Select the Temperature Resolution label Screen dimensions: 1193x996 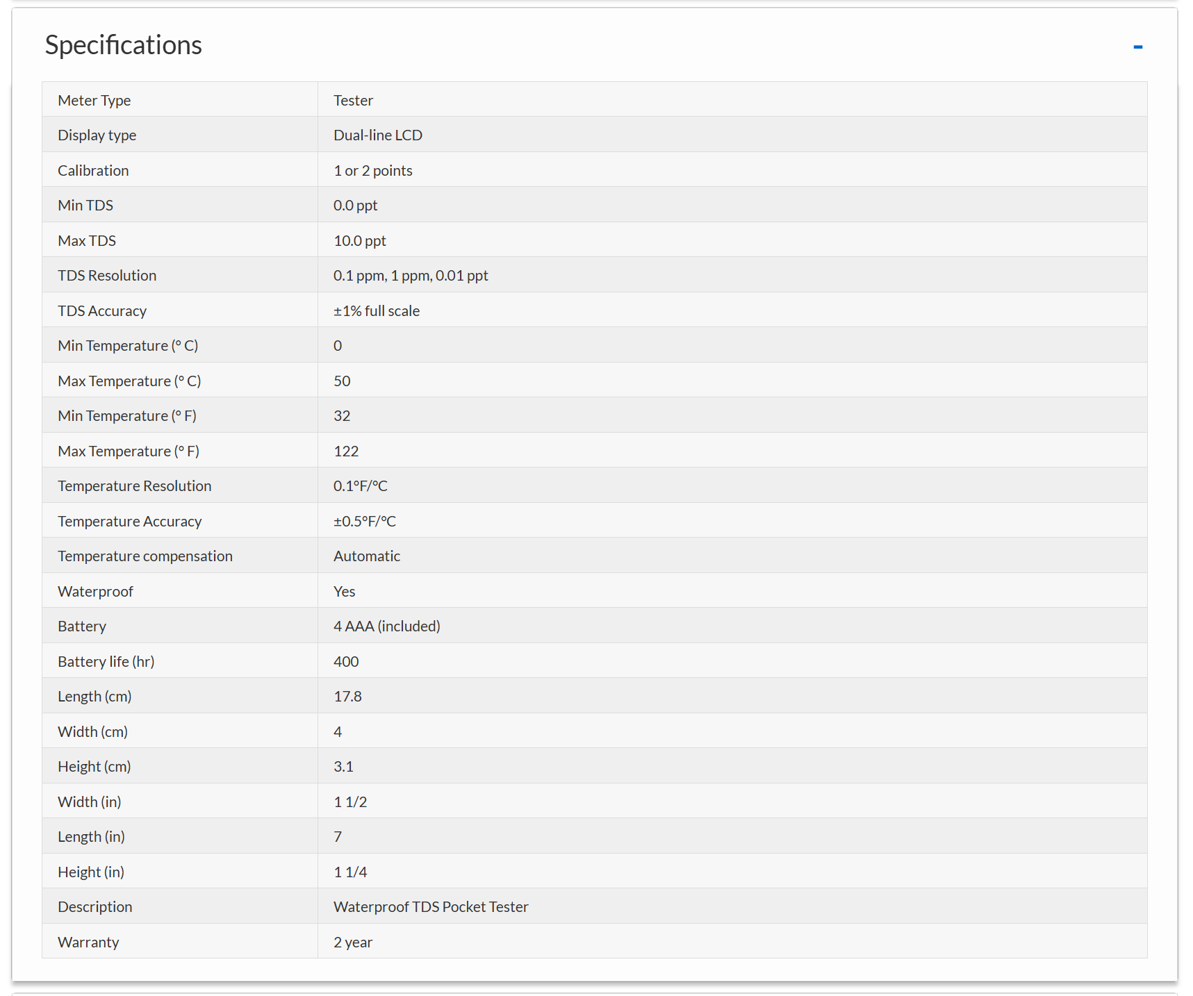pyautogui.click(x=135, y=485)
